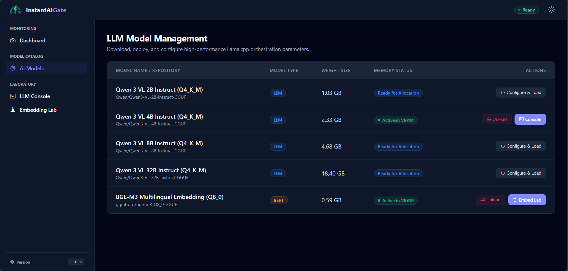568x271 pixels.
Task: Click LLM badge in Qwen 2B row
Action: click(x=278, y=93)
